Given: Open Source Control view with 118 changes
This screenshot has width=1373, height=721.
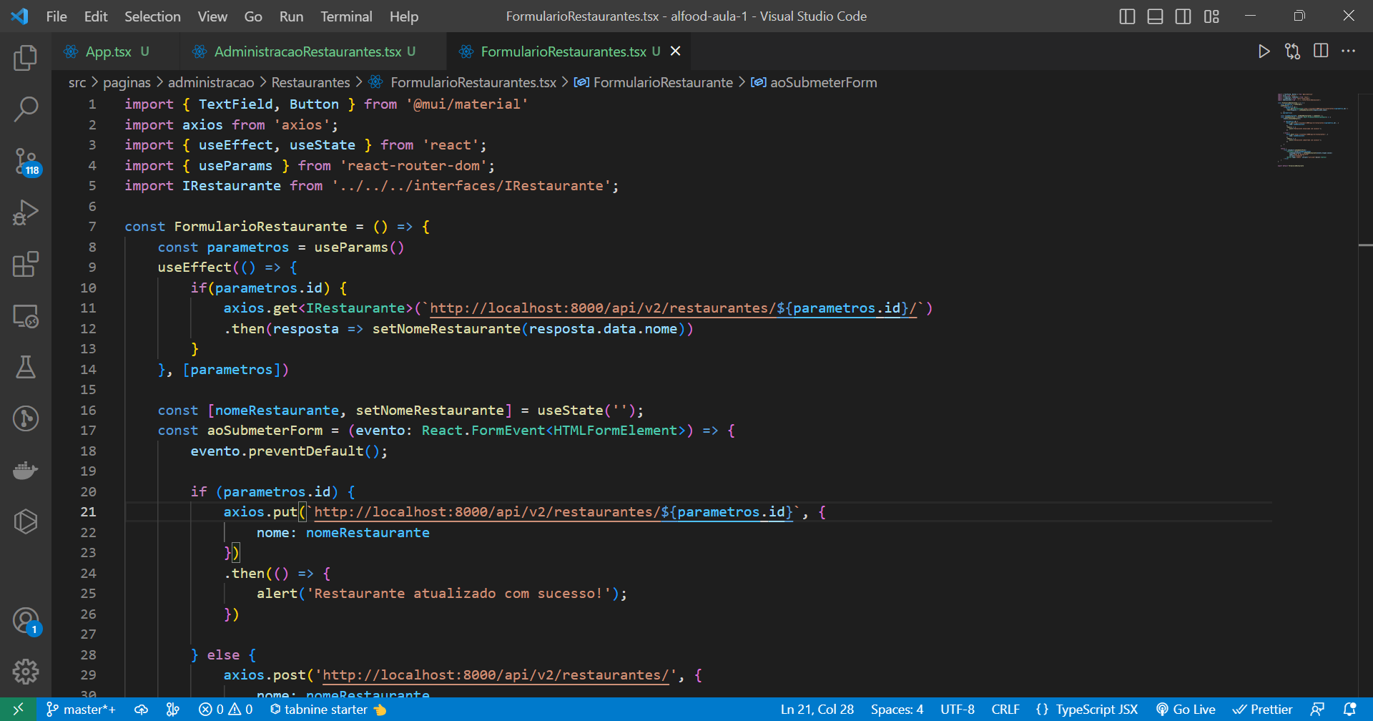Looking at the screenshot, I should pyautogui.click(x=26, y=161).
